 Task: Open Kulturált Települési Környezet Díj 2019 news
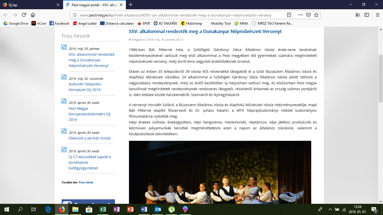pyautogui.click(x=85, y=87)
